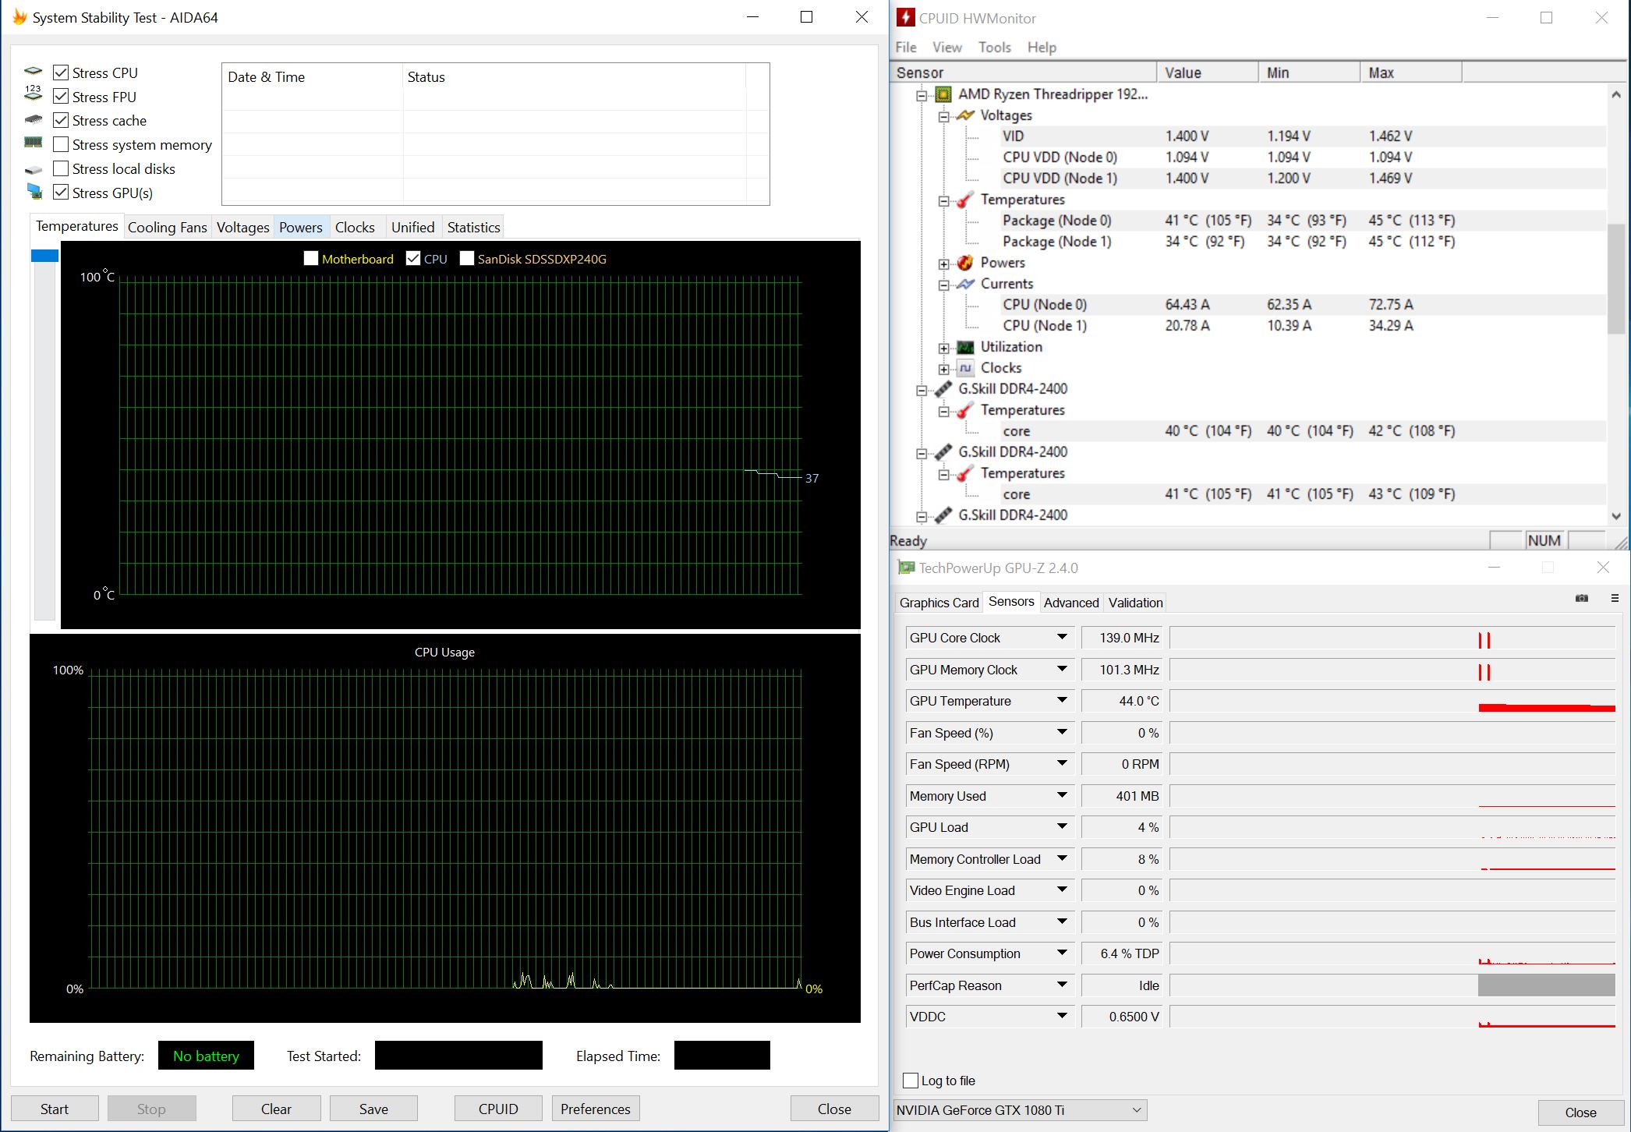Click the first G.Skill DDR4-2400 memory icon
Image resolution: width=1631 pixels, height=1132 pixels.
pyautogui.click(x=943, y=389)
